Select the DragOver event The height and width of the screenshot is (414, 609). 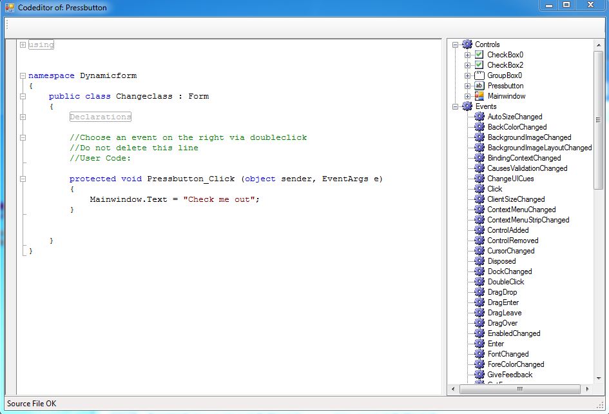point(503,323)
